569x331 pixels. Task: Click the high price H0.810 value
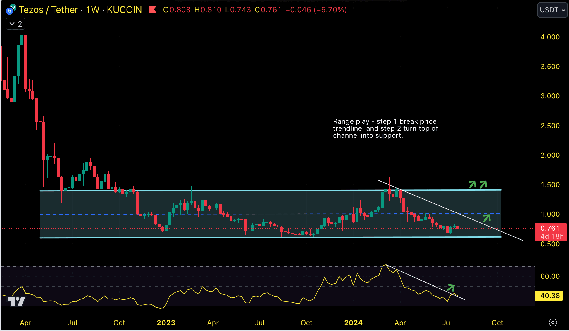[208, 10]
